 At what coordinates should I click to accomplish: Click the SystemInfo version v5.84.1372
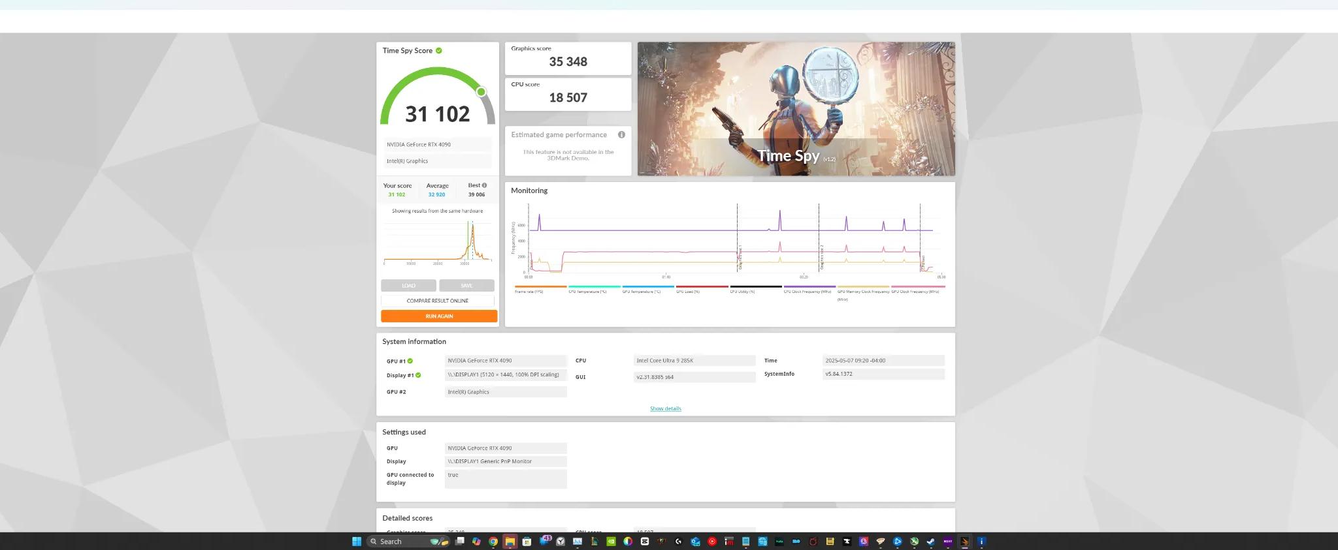point(883,374)
